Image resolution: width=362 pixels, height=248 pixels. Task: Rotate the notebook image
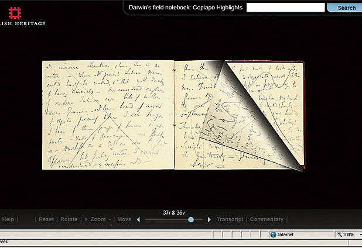pyautogui.click(x=69, y=219)
